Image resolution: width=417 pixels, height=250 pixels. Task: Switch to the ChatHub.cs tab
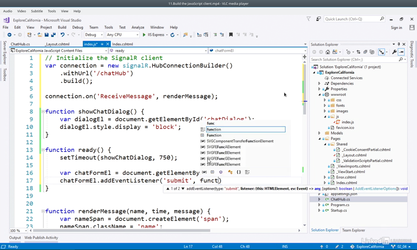(x=20, y=44)
